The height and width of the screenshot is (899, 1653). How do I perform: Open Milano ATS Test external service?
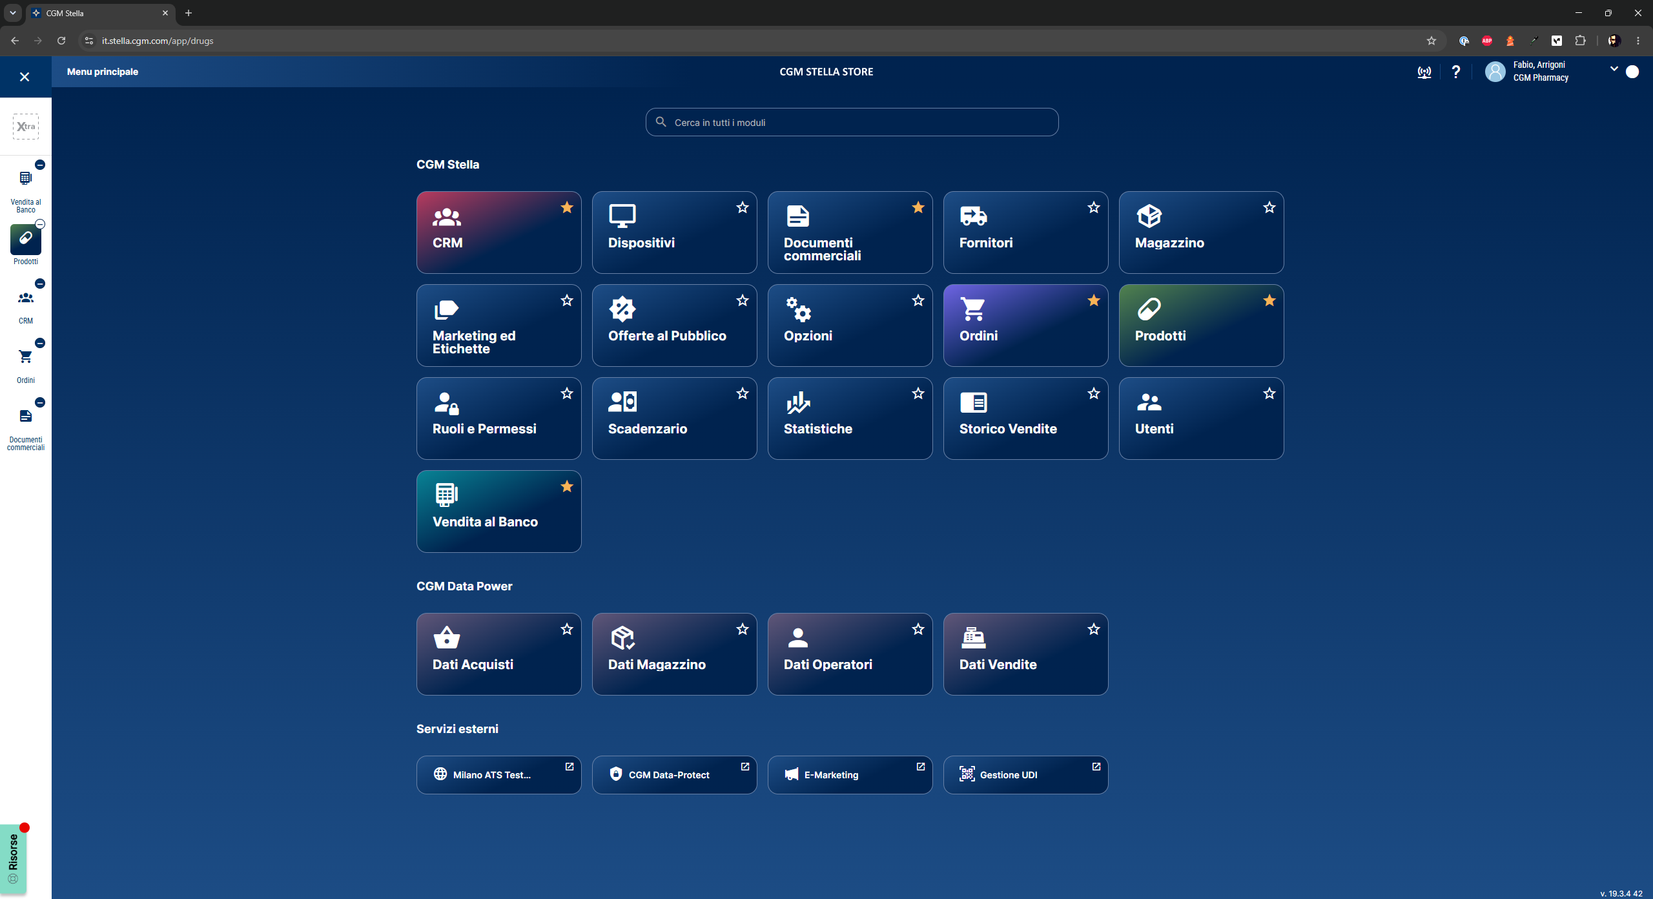point(498,774)
